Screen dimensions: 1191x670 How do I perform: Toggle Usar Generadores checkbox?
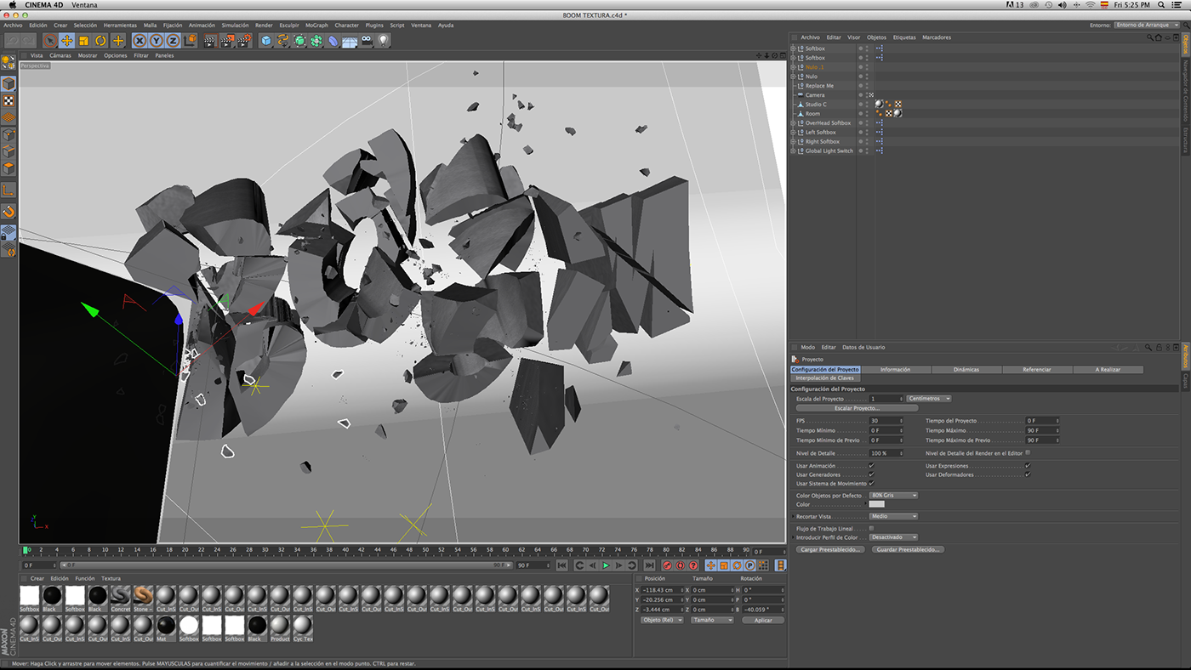tap(871, 474)
